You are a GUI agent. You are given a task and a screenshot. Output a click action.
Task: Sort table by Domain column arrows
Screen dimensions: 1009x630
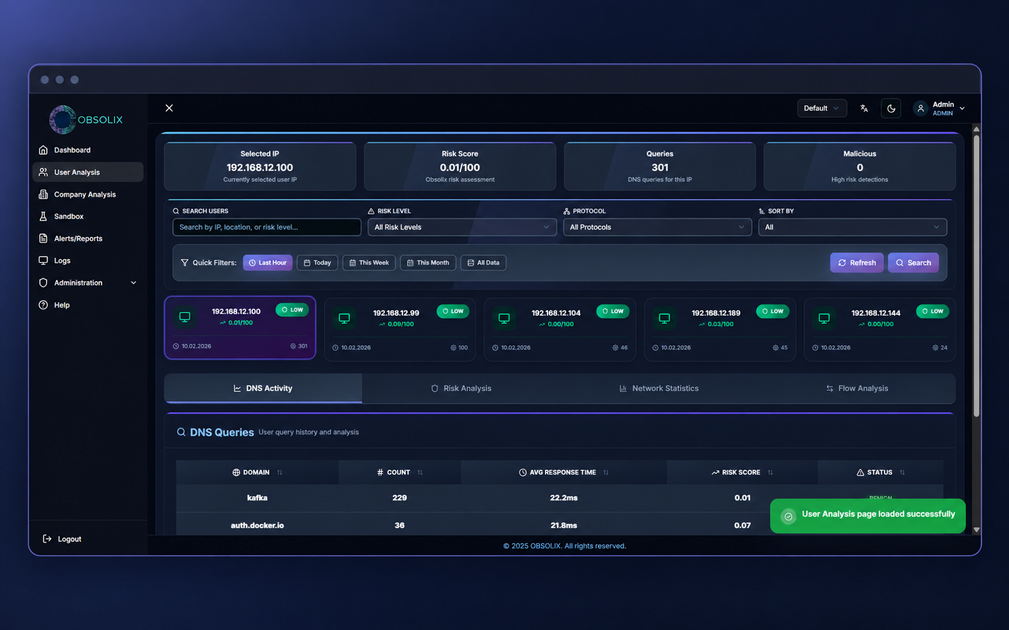coord(279,472)
